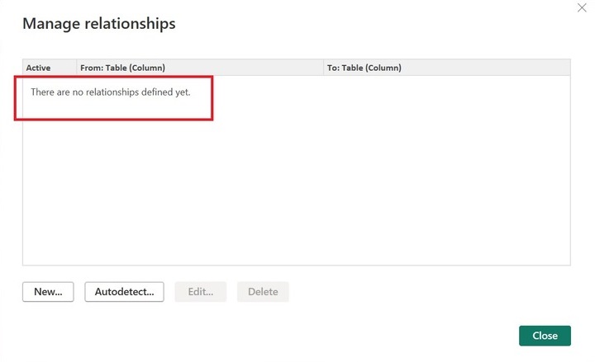Click blank space right of the dialog title

[x=372, y=24]
